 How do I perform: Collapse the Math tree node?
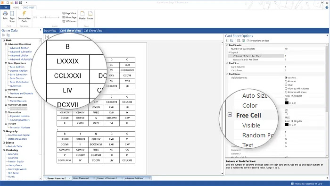[4, 40]
